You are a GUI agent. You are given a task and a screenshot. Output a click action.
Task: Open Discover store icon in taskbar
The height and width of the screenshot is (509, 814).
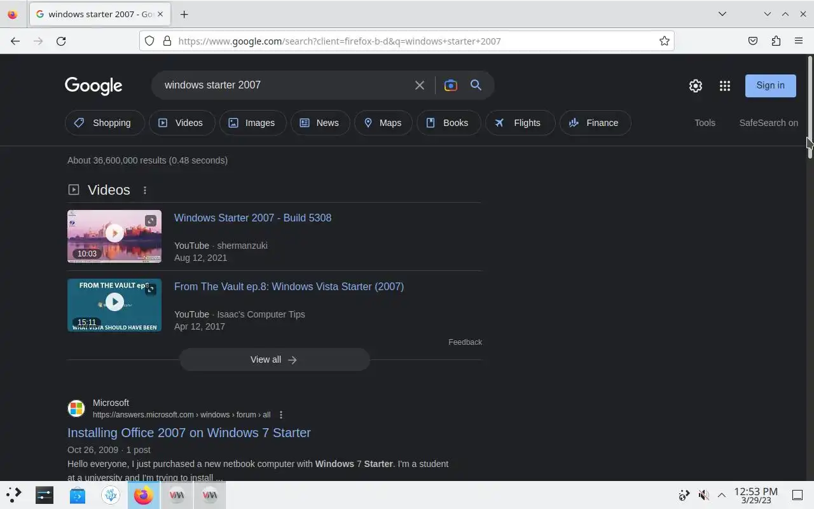[78, 494]
